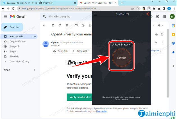Viewport: 177px width, 120px height.
Task: Open the TouchVPN hamburger menu
Action: click(95, 14)
